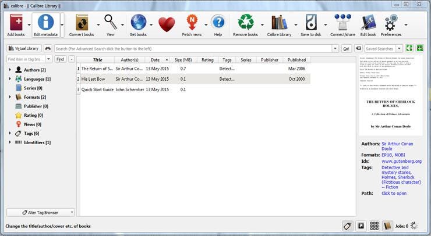Open the Remove books dropdown arrow
Screen dimensions: 431x236
[262, 25]
